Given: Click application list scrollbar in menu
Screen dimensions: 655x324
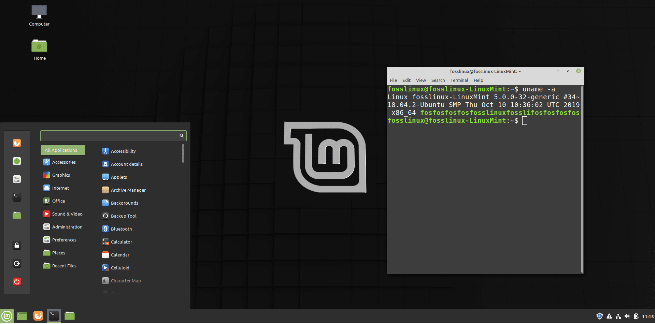Looking at the screenshot, I should (183, 153).
